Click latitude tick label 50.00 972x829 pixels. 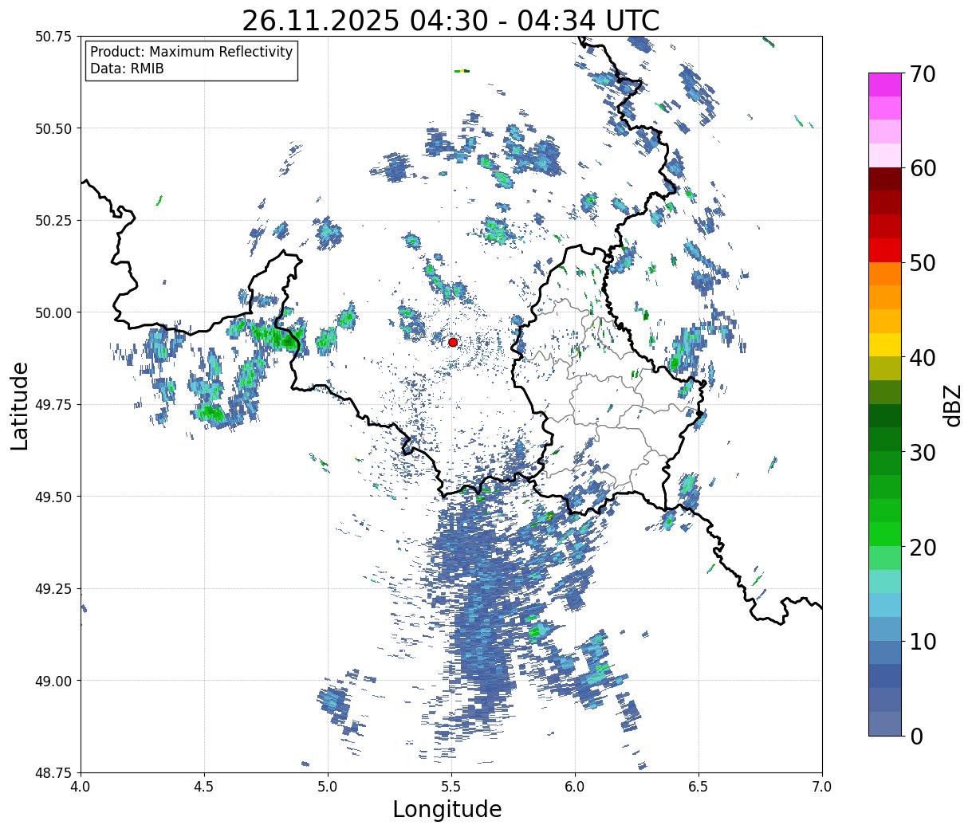[x=53, y=312]
